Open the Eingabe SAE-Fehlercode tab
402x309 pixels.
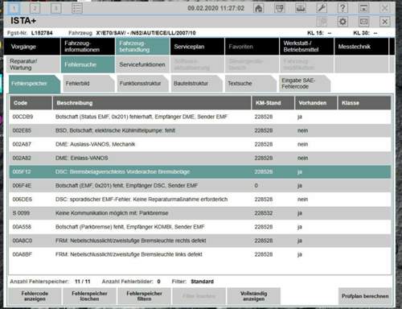pos(305,84)
